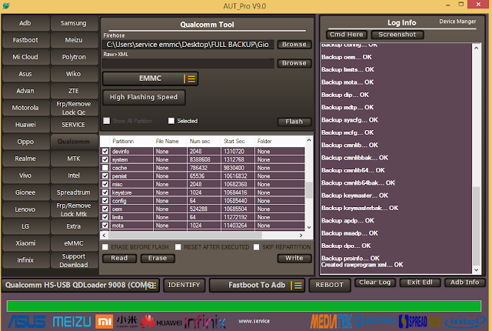This screenshot has width=492, height=331.
Task: Click the log vertical scrollbar thumb
Action: (477, 226)
